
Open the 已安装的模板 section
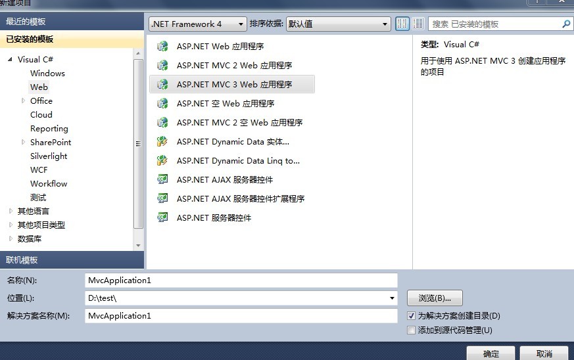pyautogui.click(x=72, y=39)
